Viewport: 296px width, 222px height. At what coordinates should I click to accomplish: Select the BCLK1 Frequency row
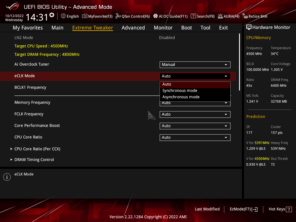coord(118,87)
